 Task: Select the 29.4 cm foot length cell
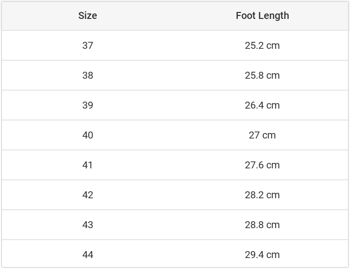(x=262, y=255)
